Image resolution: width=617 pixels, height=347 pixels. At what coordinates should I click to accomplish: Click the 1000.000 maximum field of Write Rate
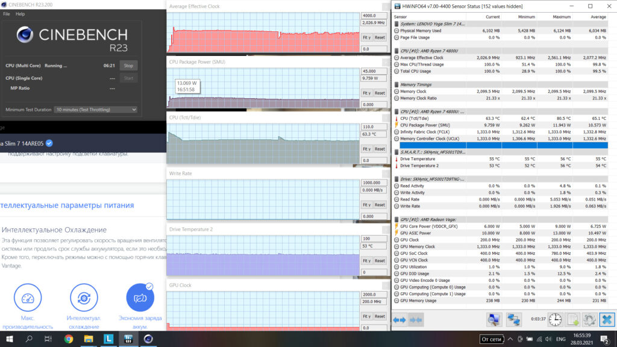(x=374, y=183)
